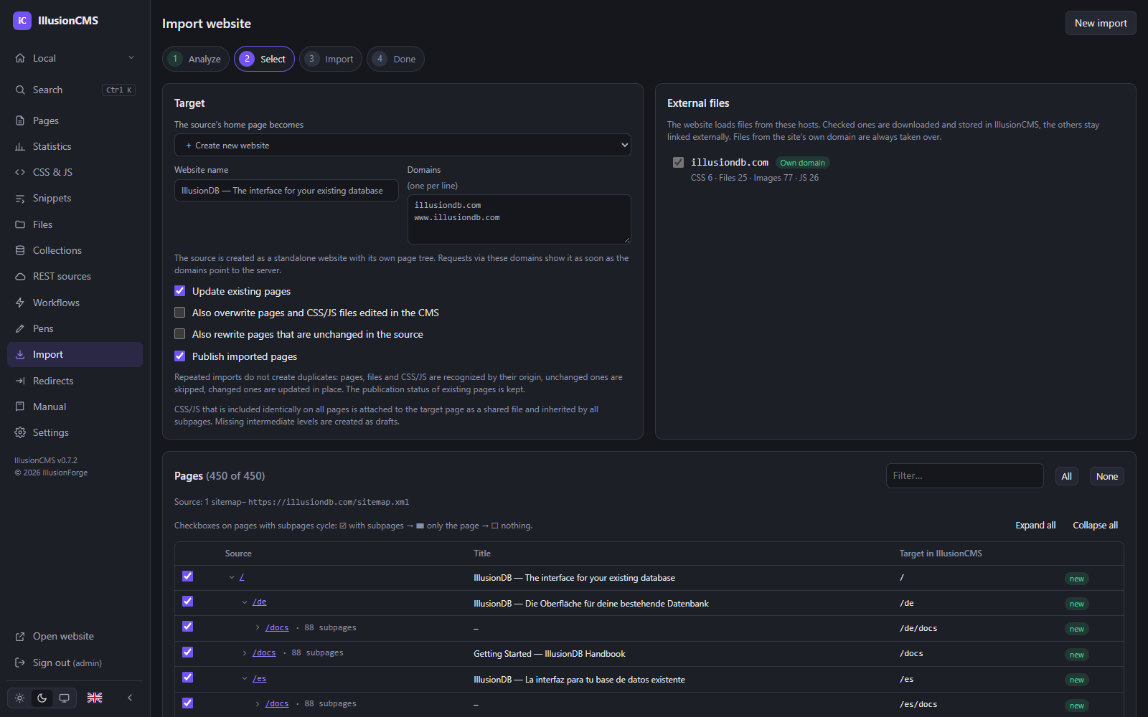Collapse the /es tree node
Image resolution: width=1148 pixels, height=717 pixels.
(245, 678)
